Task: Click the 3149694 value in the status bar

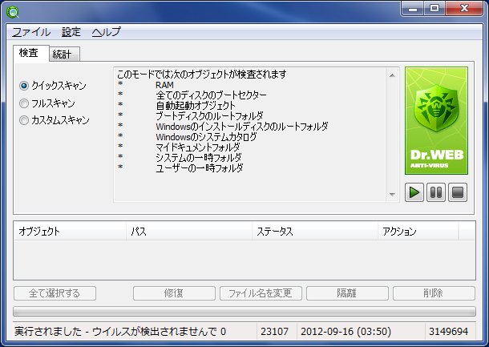Action: (448, 332)
